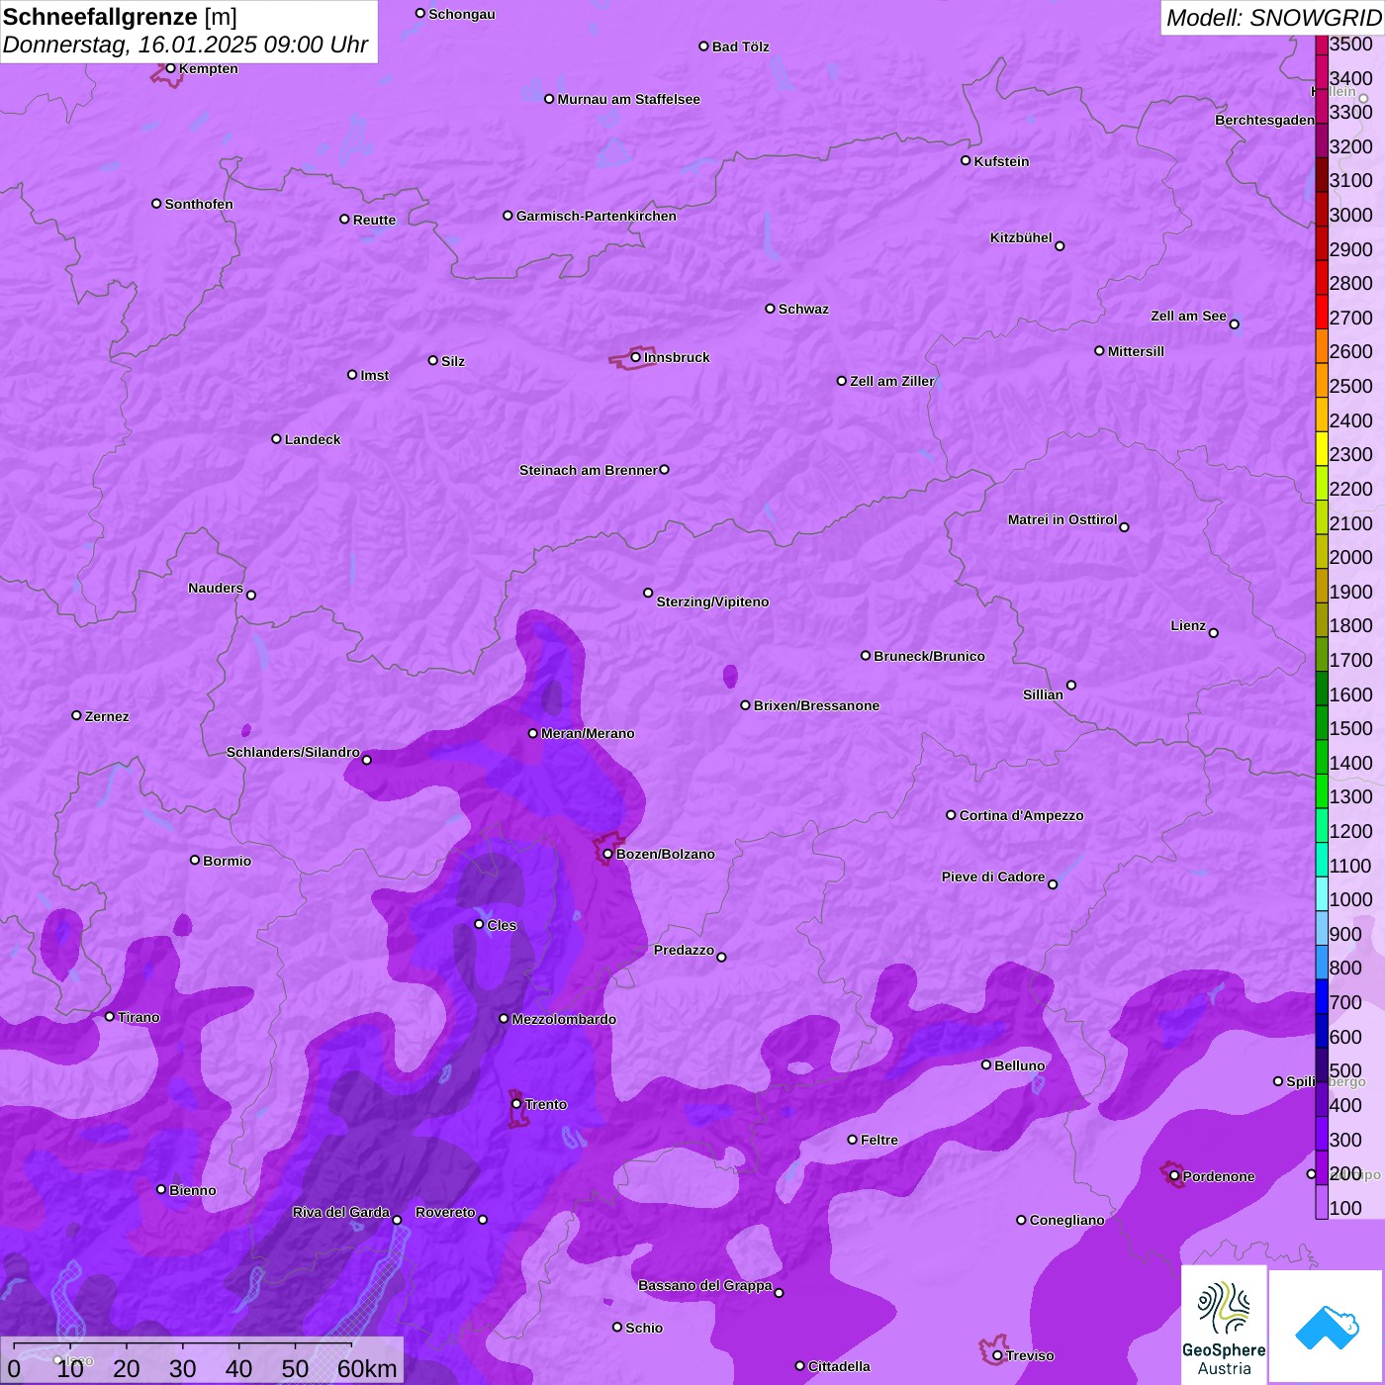Click the 2300 m yellow legend swatch

[x=1321, y=449]
